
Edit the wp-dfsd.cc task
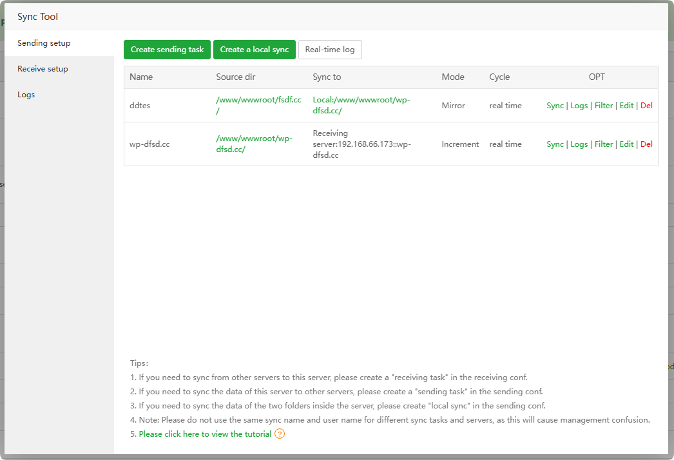click(626, 144)
